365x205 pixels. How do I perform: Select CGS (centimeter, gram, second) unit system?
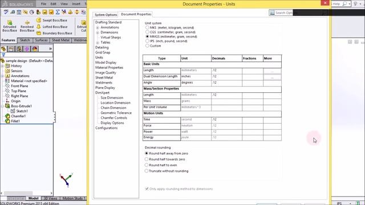click(x=147, y=32)
